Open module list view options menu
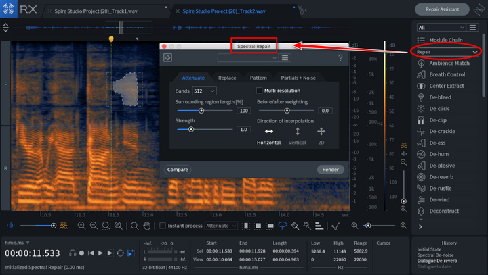This screenshot has width=488, height=275. tap(472, 27)
